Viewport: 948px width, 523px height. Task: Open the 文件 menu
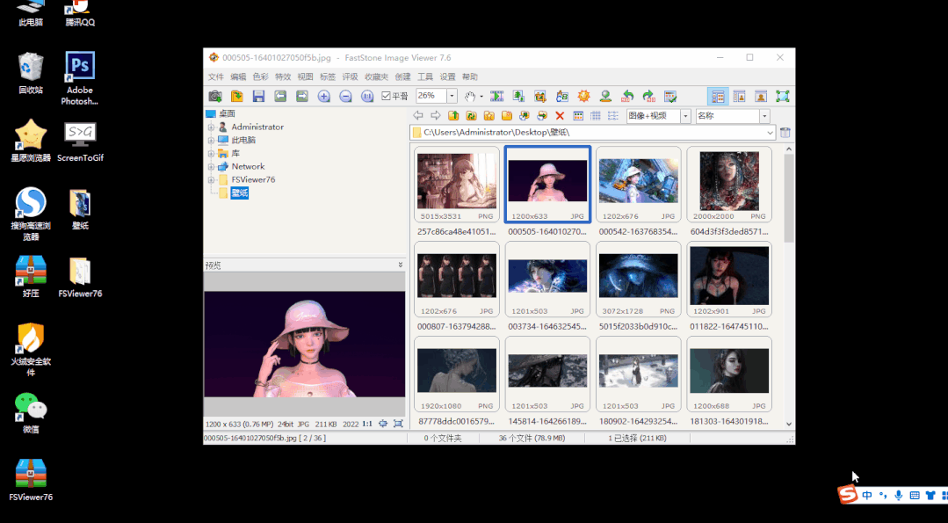(x=215, y=76)
